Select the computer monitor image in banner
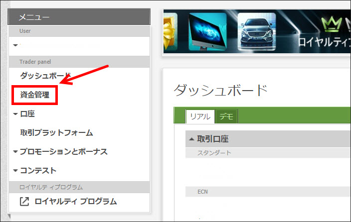This screenshot has height=222, width=351. coord(208,31)
